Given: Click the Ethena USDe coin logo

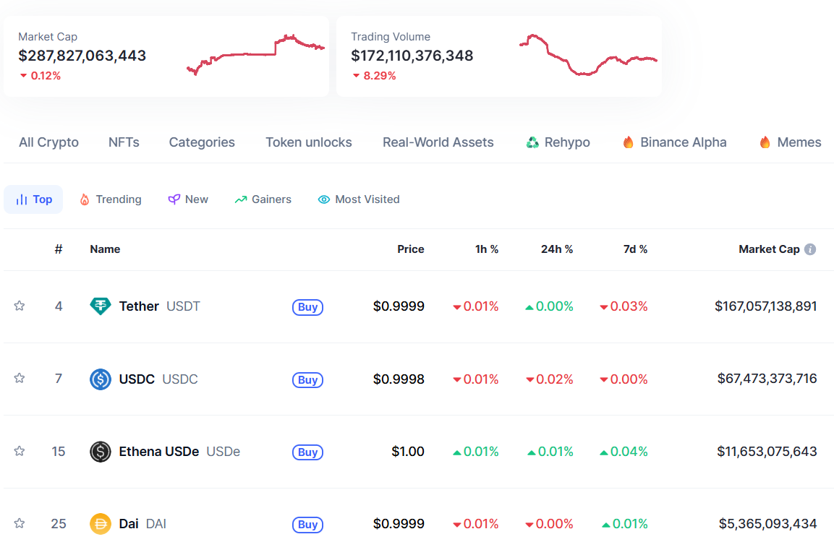Looking at the screenshot, I should [x=101, y=452].
